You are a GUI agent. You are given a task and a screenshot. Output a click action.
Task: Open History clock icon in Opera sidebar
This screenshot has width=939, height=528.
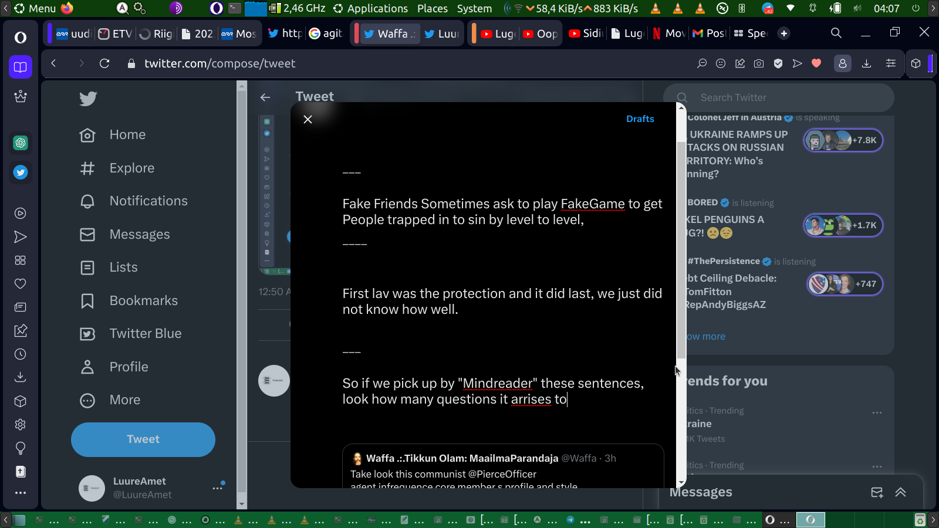[x=21, y=354]
